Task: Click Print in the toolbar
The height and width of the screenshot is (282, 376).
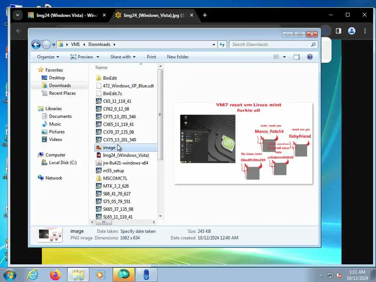Action: 151,57
